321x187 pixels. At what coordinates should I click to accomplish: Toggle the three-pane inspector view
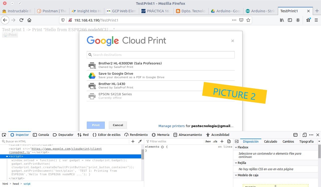click(236, 141)
